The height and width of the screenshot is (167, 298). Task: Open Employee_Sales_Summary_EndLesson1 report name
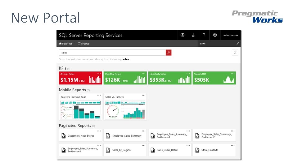[x=172, y=135]
